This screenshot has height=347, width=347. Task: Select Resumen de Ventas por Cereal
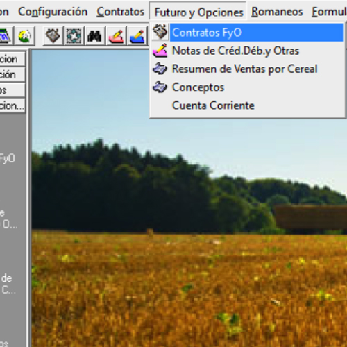(x=248, y=69)
